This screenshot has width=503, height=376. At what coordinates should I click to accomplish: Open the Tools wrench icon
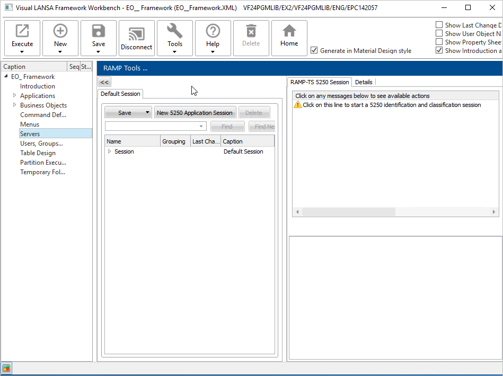(174, 31)
